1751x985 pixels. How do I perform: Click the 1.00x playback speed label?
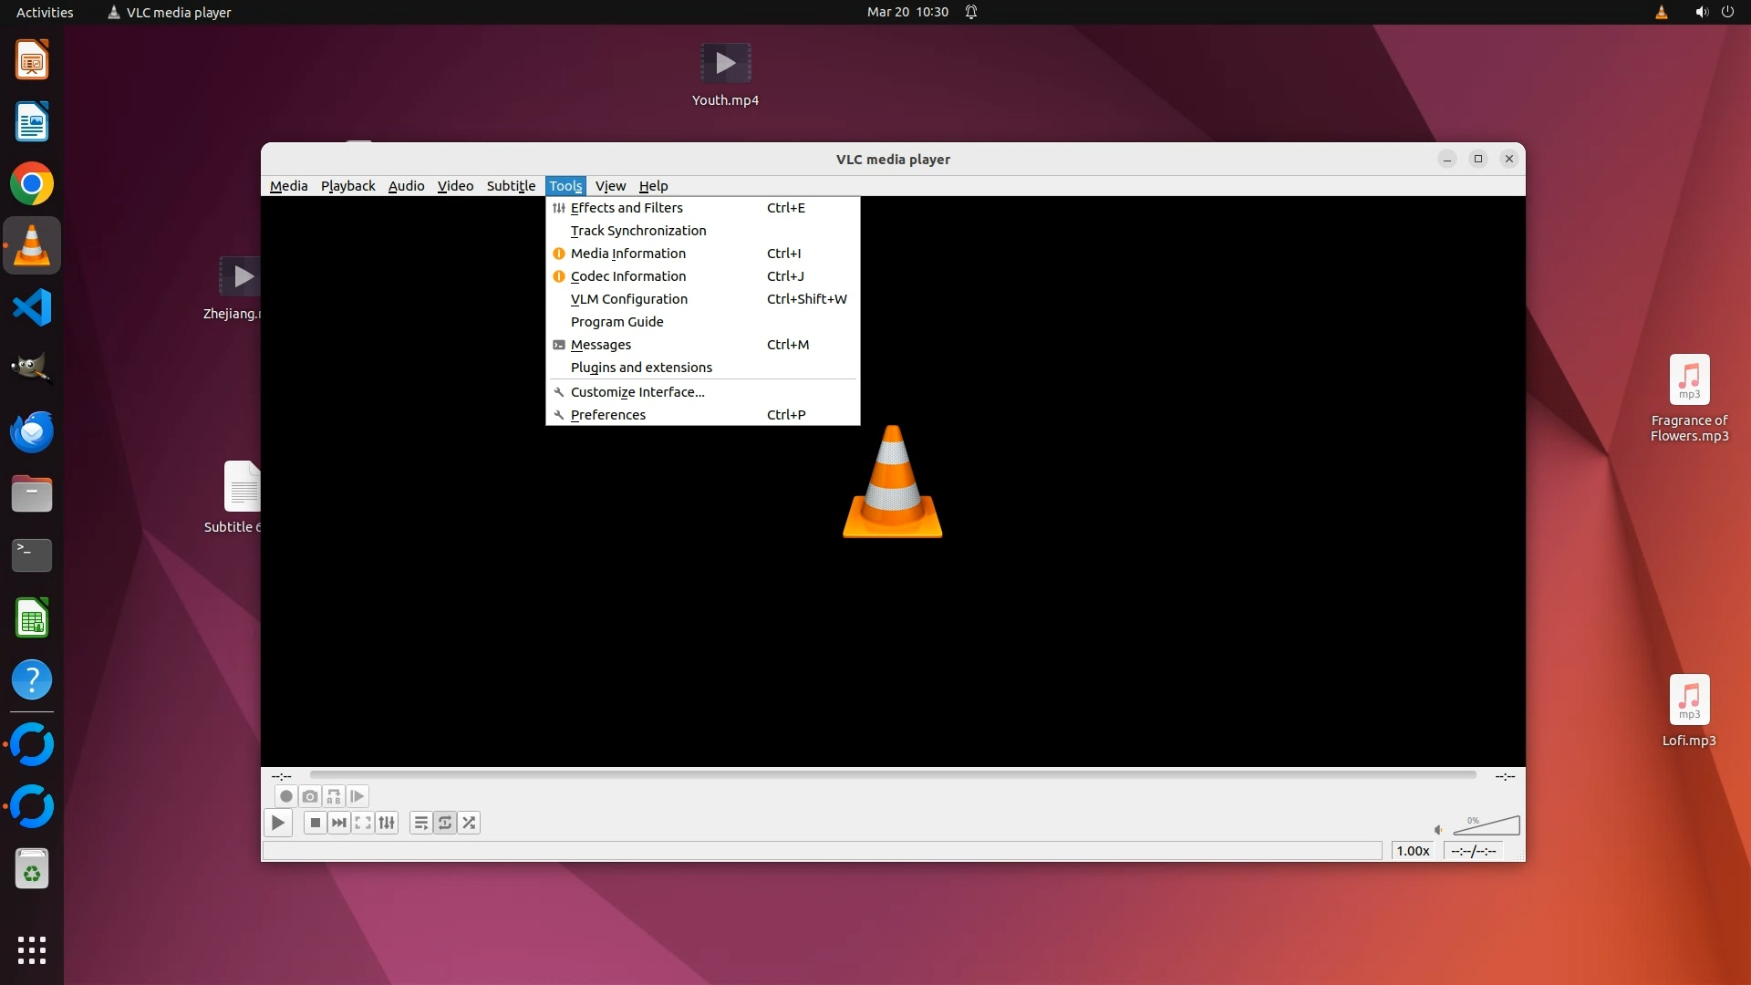click(x=1413, y=851)
